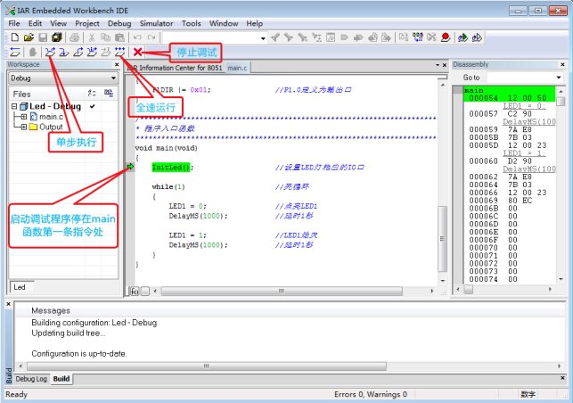573x403 pixels.
Task: Click the highlighted InitLed() line in code
Action: point(172,168)
